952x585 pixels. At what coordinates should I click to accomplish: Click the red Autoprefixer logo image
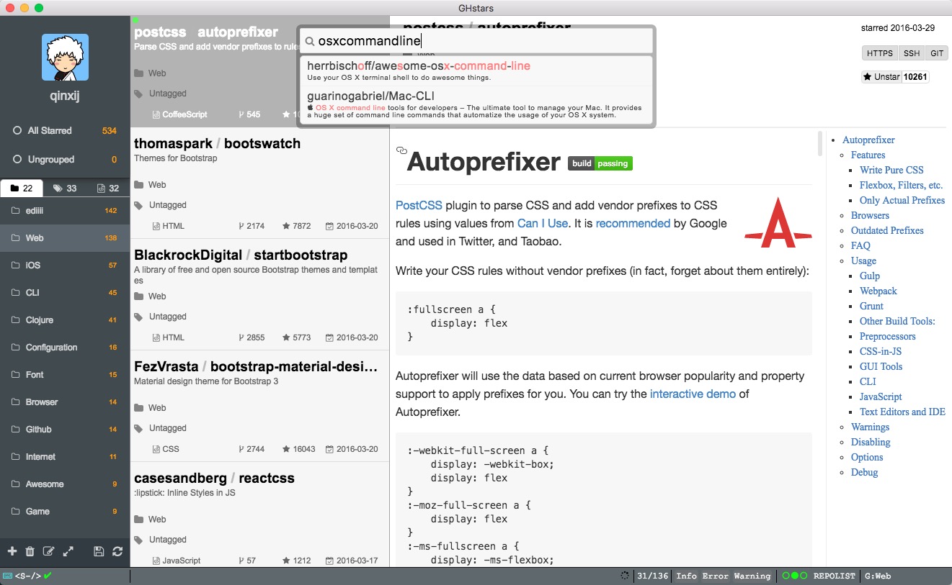(778, 222)
